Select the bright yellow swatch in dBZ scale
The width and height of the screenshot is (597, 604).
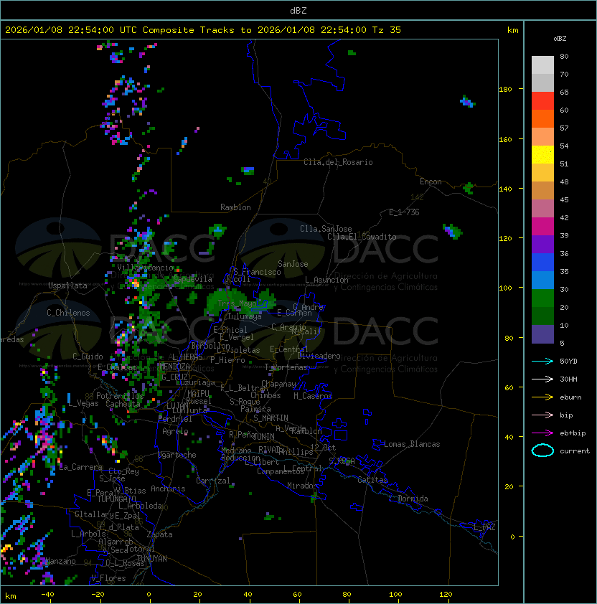pyautogui.click(x=542, y=155)
